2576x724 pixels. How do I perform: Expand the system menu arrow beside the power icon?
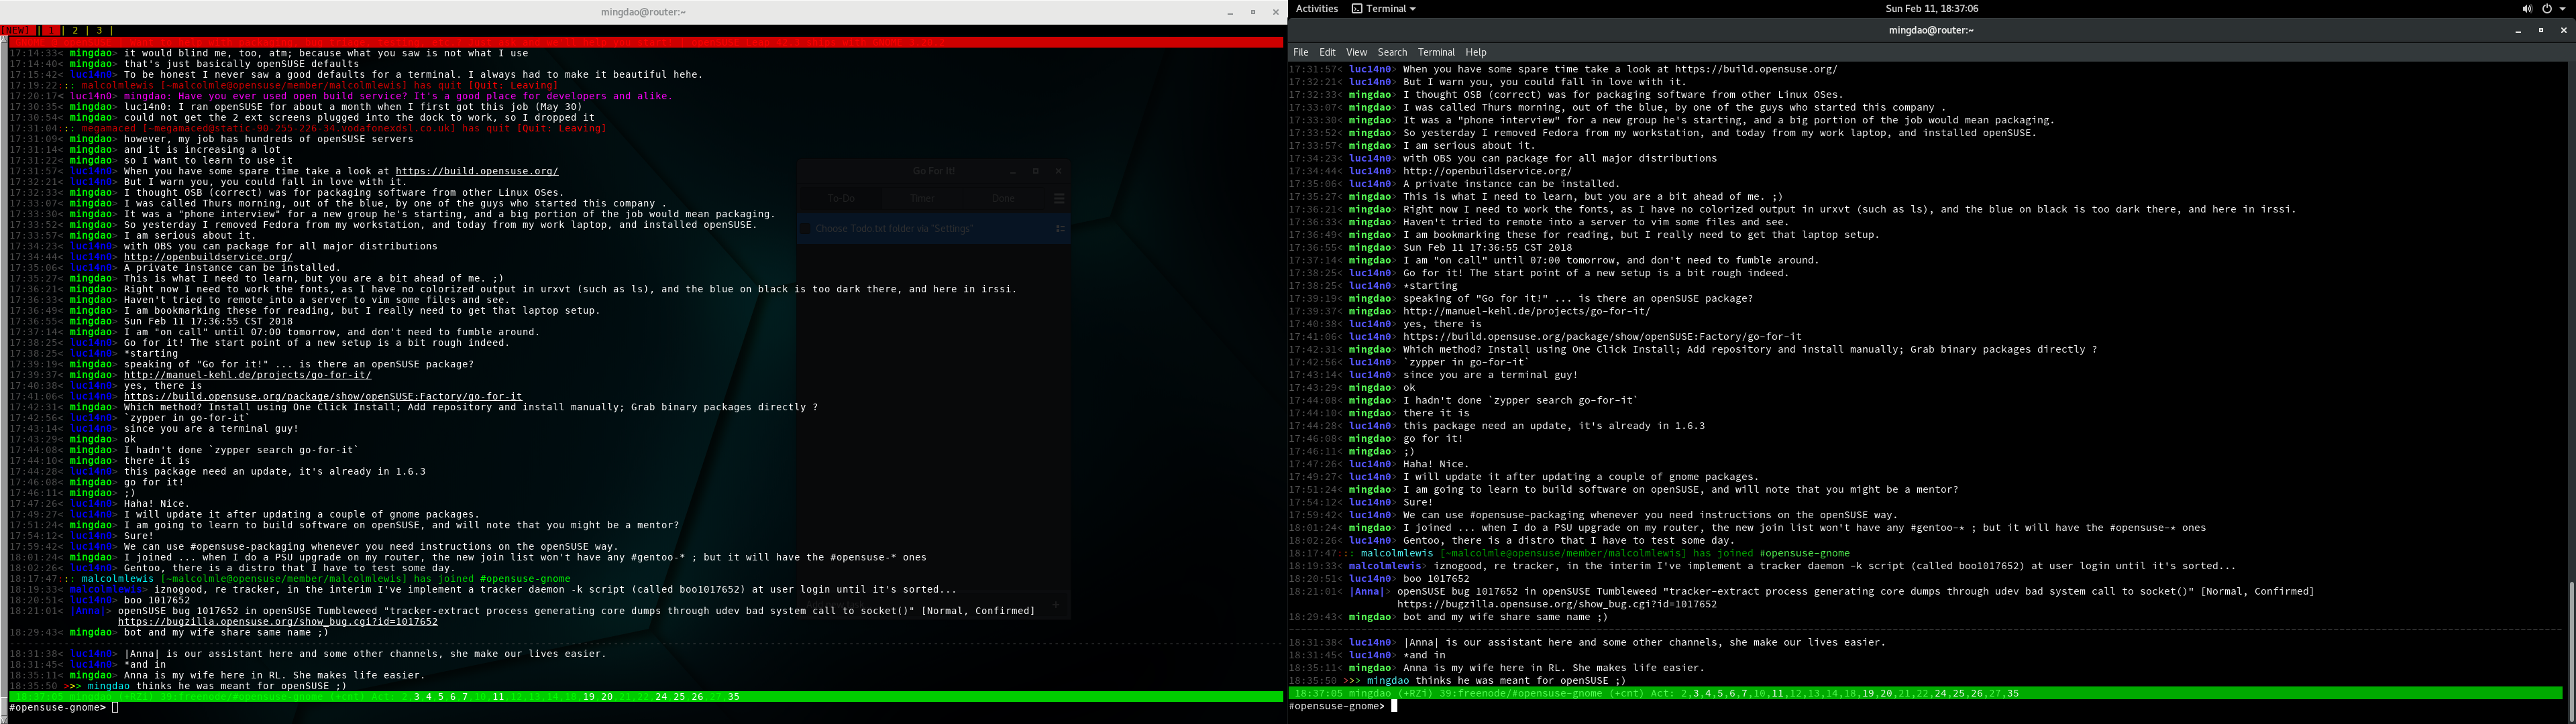(2563, 8)
